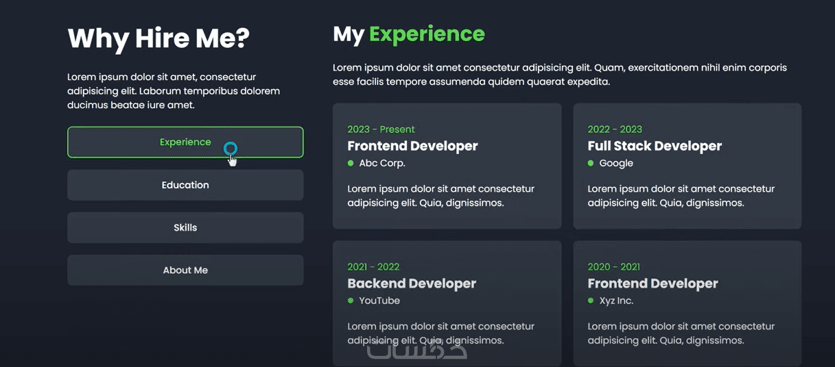Click the green bullet next to Xyz Inc.
This screenshot has height=367, width=835.
click(x=591, y=301)
